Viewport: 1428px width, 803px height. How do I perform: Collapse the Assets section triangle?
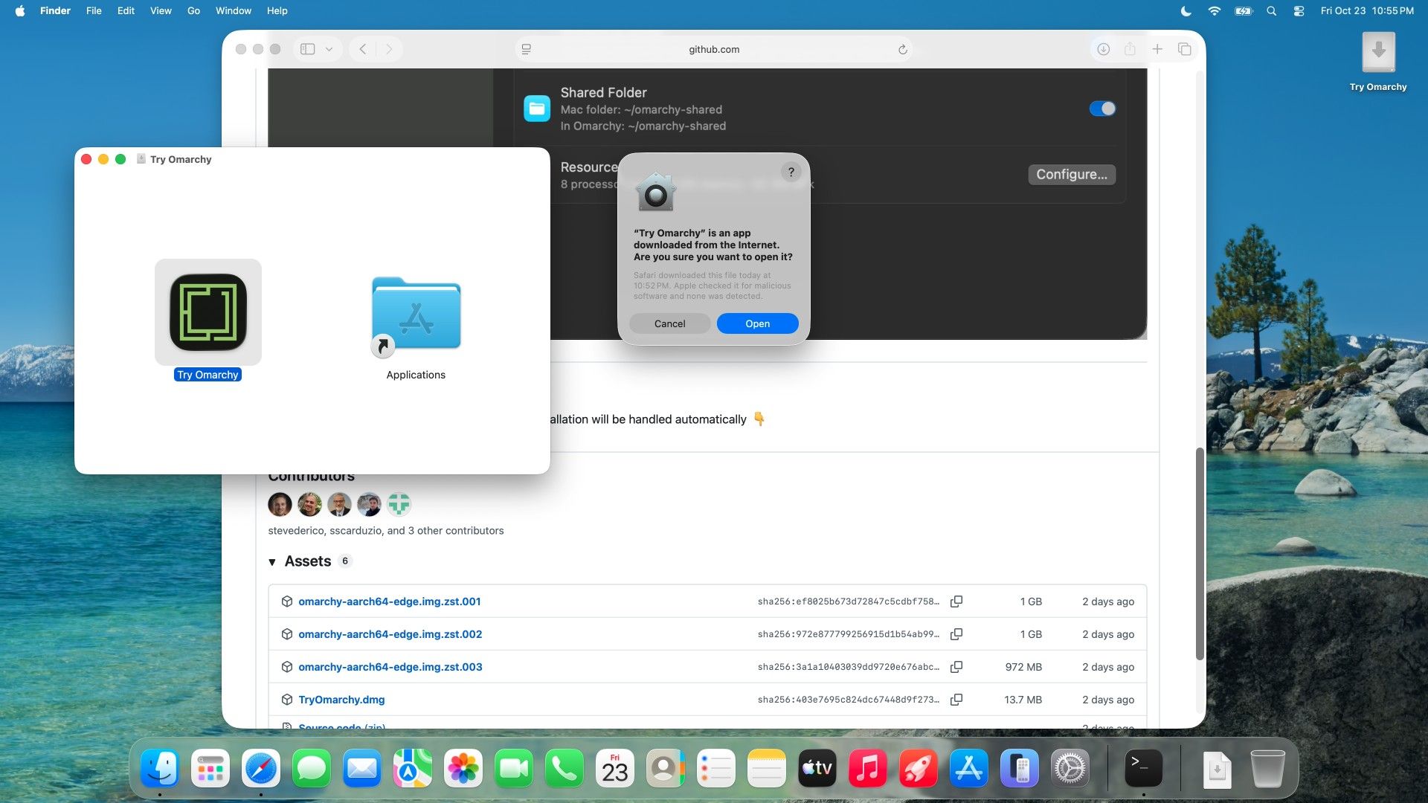click(272, 562)
